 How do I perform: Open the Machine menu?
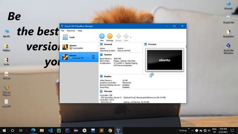coord(71,31)
